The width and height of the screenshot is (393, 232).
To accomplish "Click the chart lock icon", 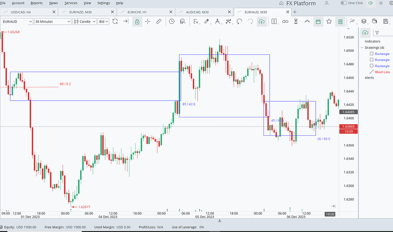I will tap(137, 21).
